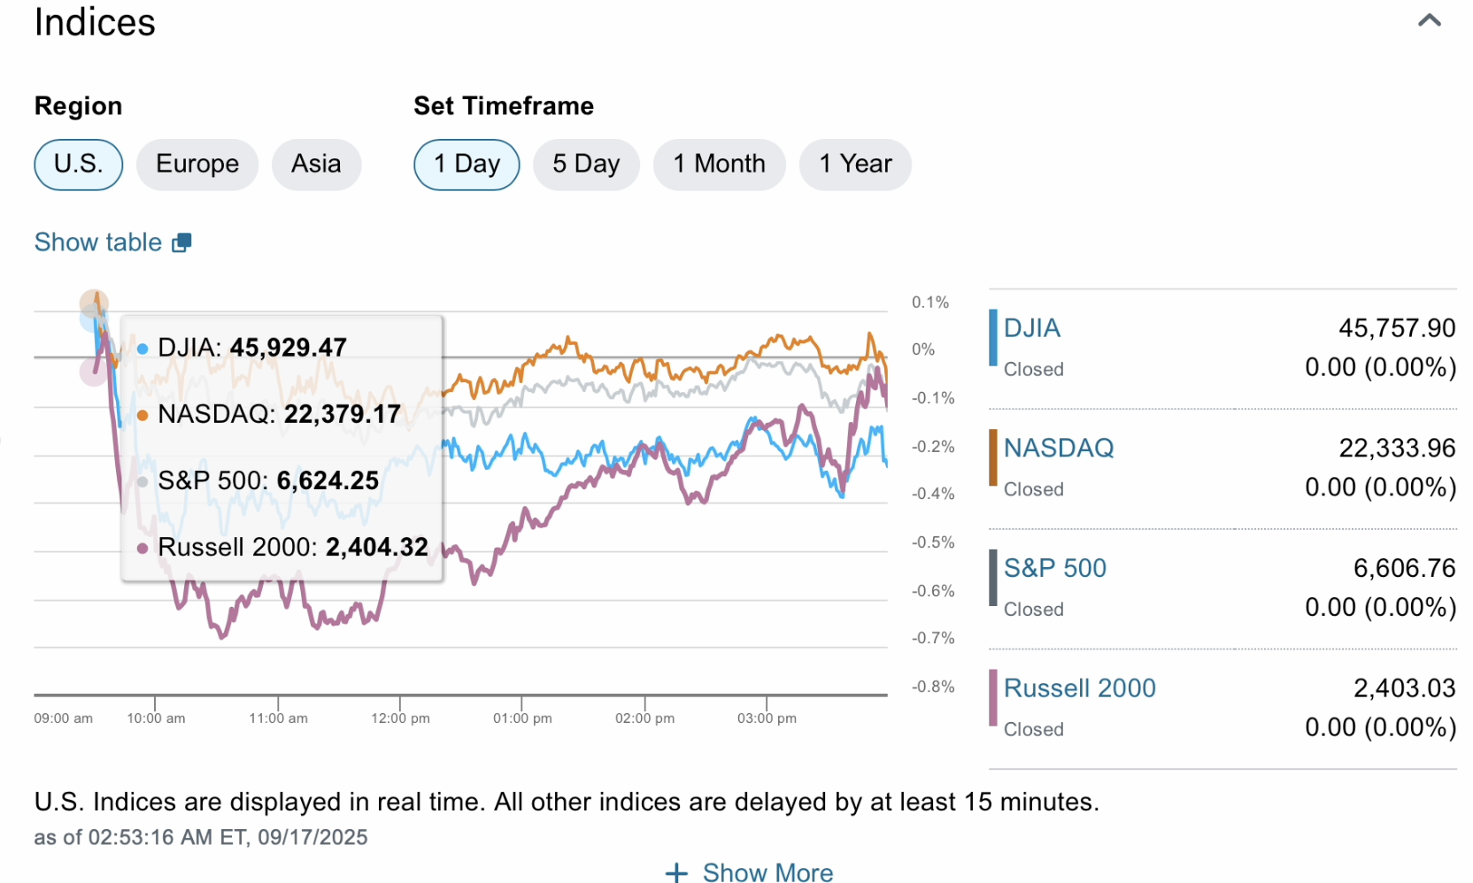1473x883 pixels.
Task: Collapse the Indices section chevron
Action: point(1429,21)
